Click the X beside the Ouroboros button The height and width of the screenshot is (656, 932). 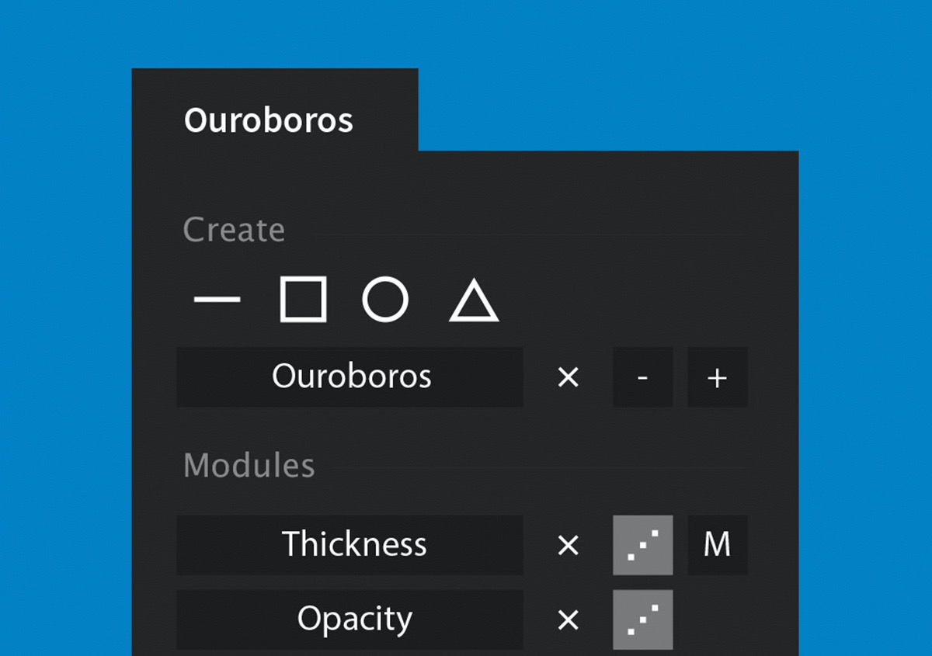[569, 377]
